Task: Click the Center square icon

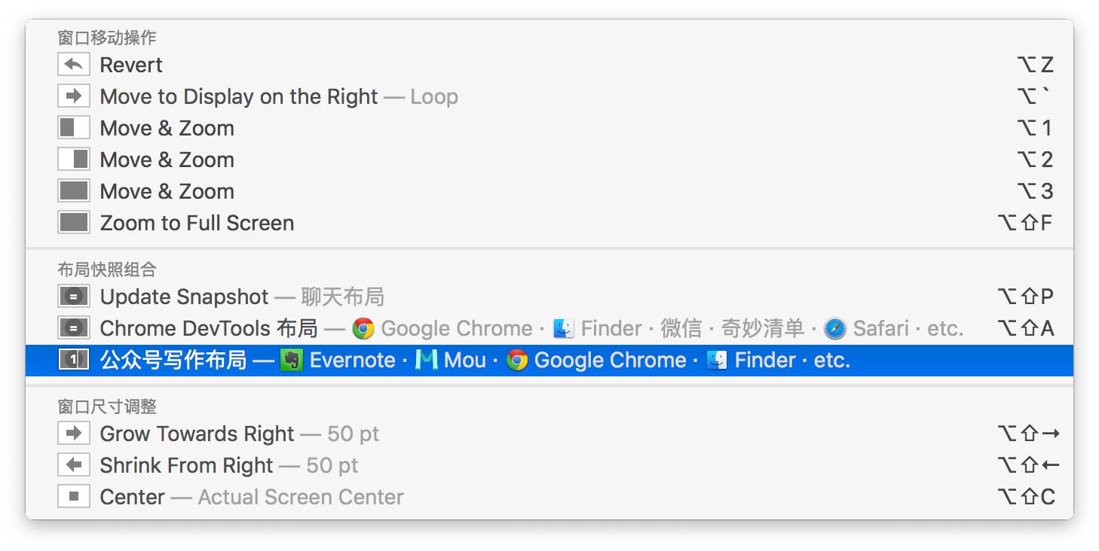Action: (x=74, y=497)
